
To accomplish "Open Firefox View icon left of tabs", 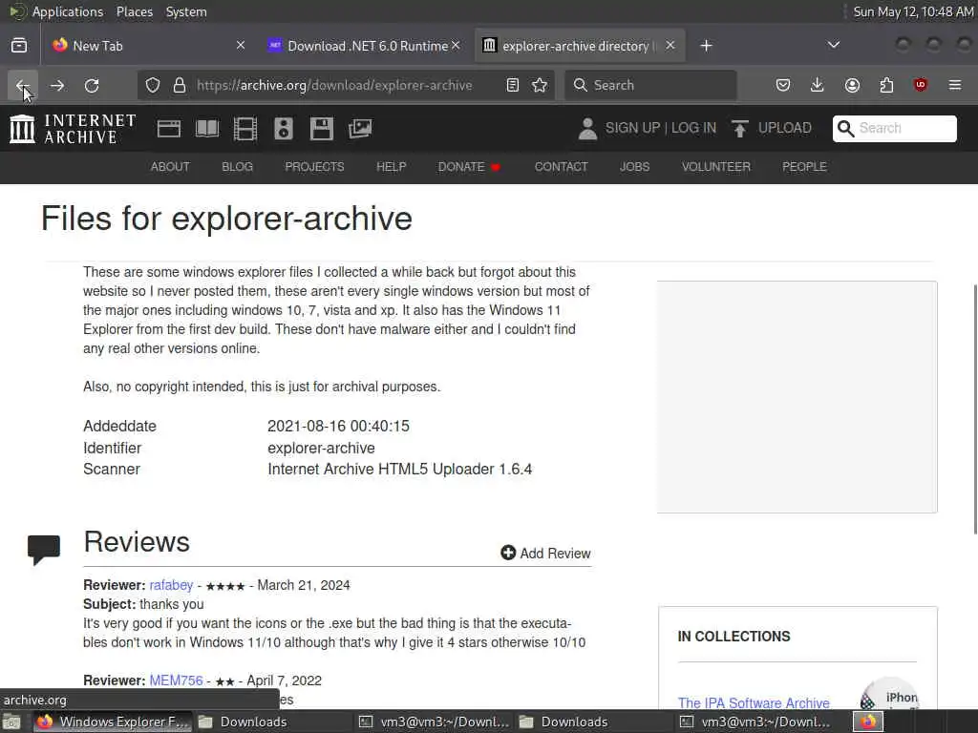I will pos(19,46).
